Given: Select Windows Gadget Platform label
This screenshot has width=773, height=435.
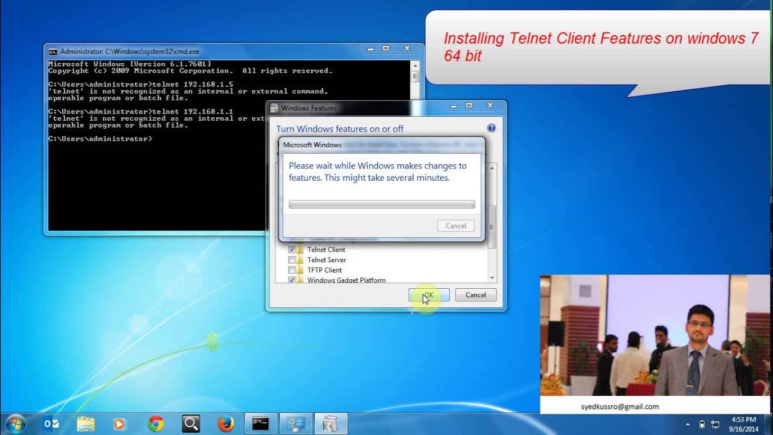Looking at the screenshot, I should click(347, 280).
